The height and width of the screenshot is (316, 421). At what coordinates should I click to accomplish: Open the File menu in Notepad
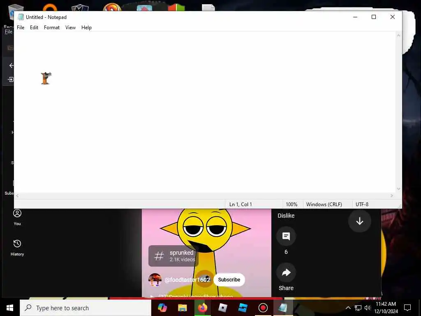click(21, 28)
